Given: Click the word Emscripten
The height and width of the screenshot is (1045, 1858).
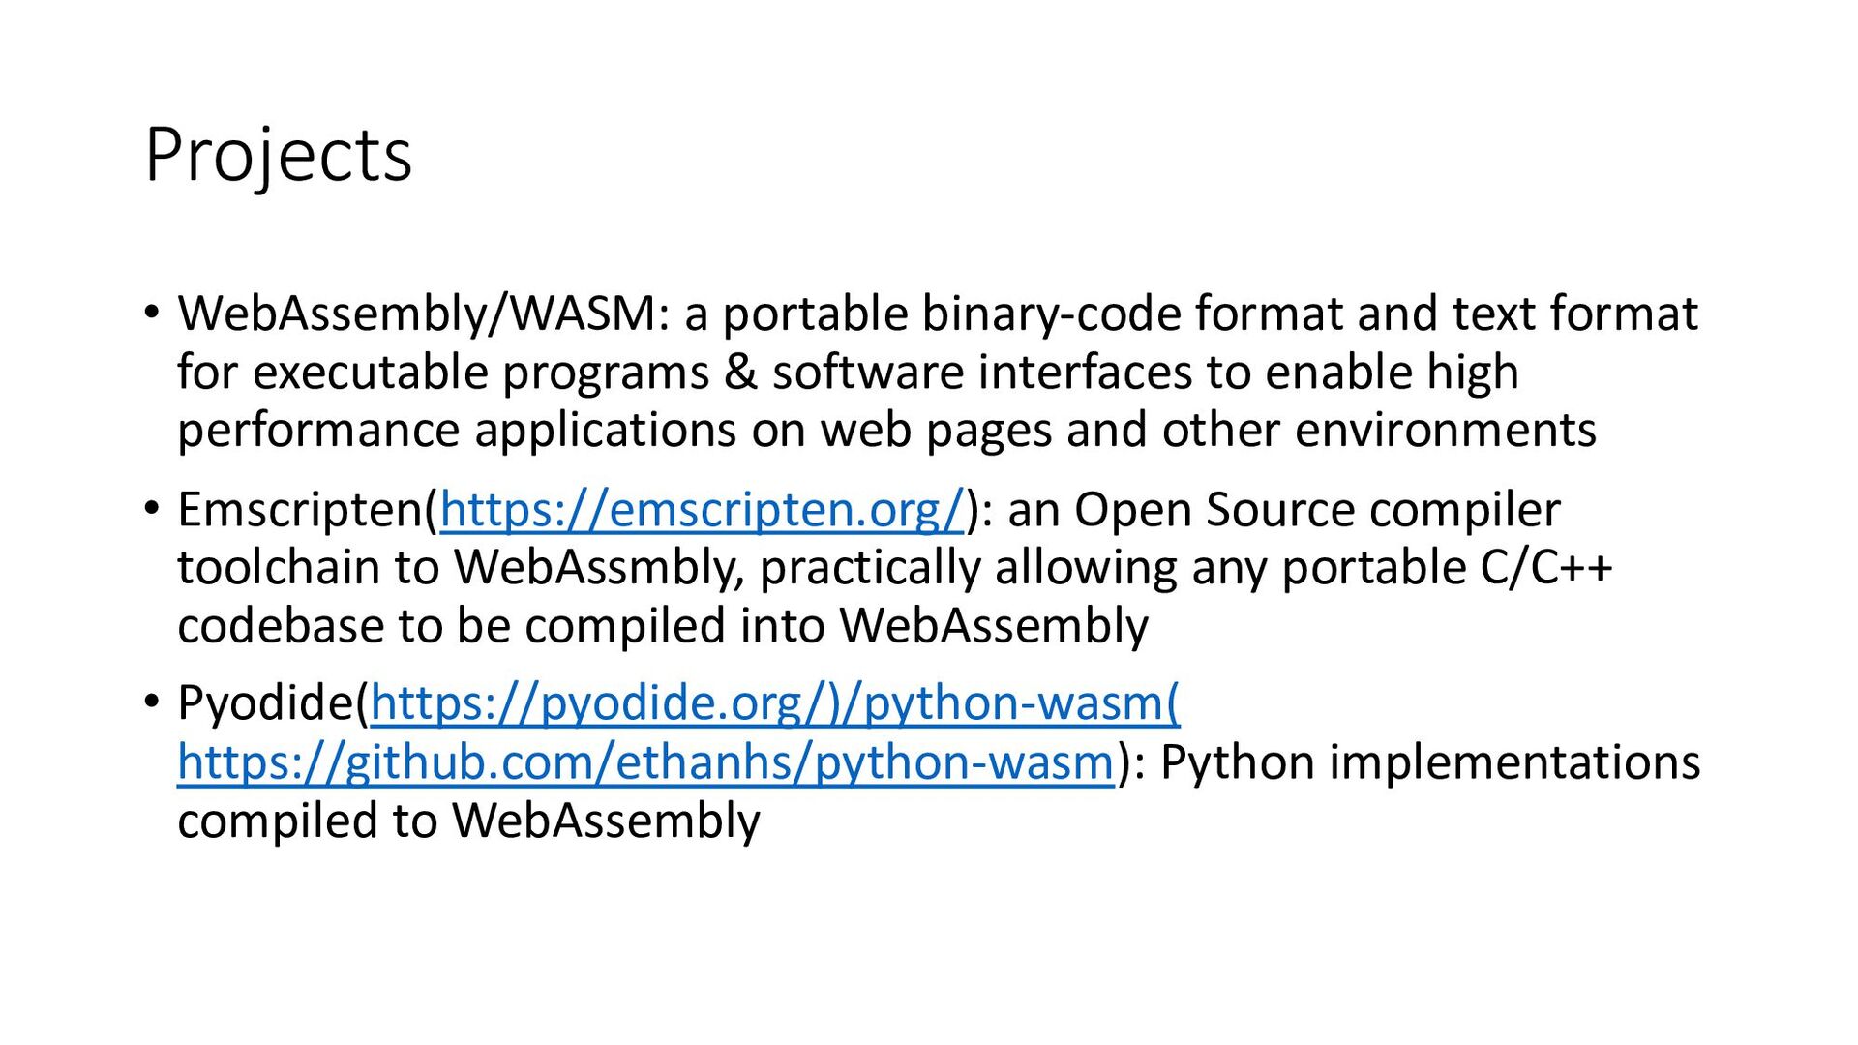Looking at the screenshot, I should [302, 510].
